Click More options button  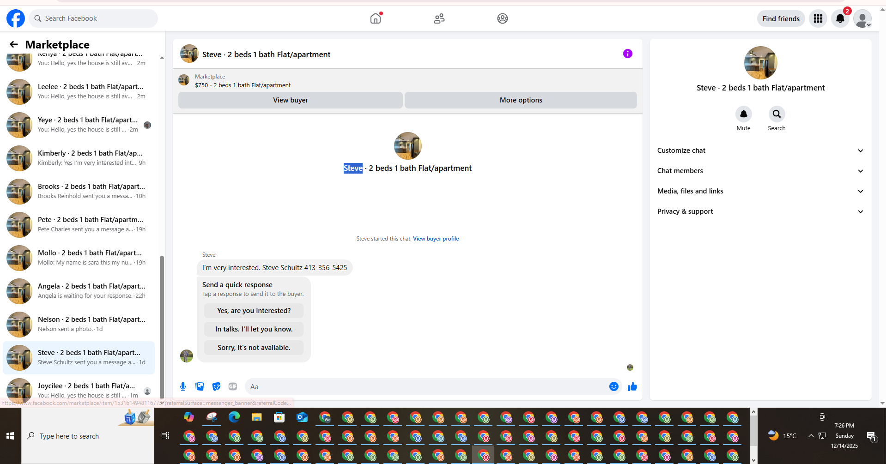pyautogui.click(x=521, y=100)
